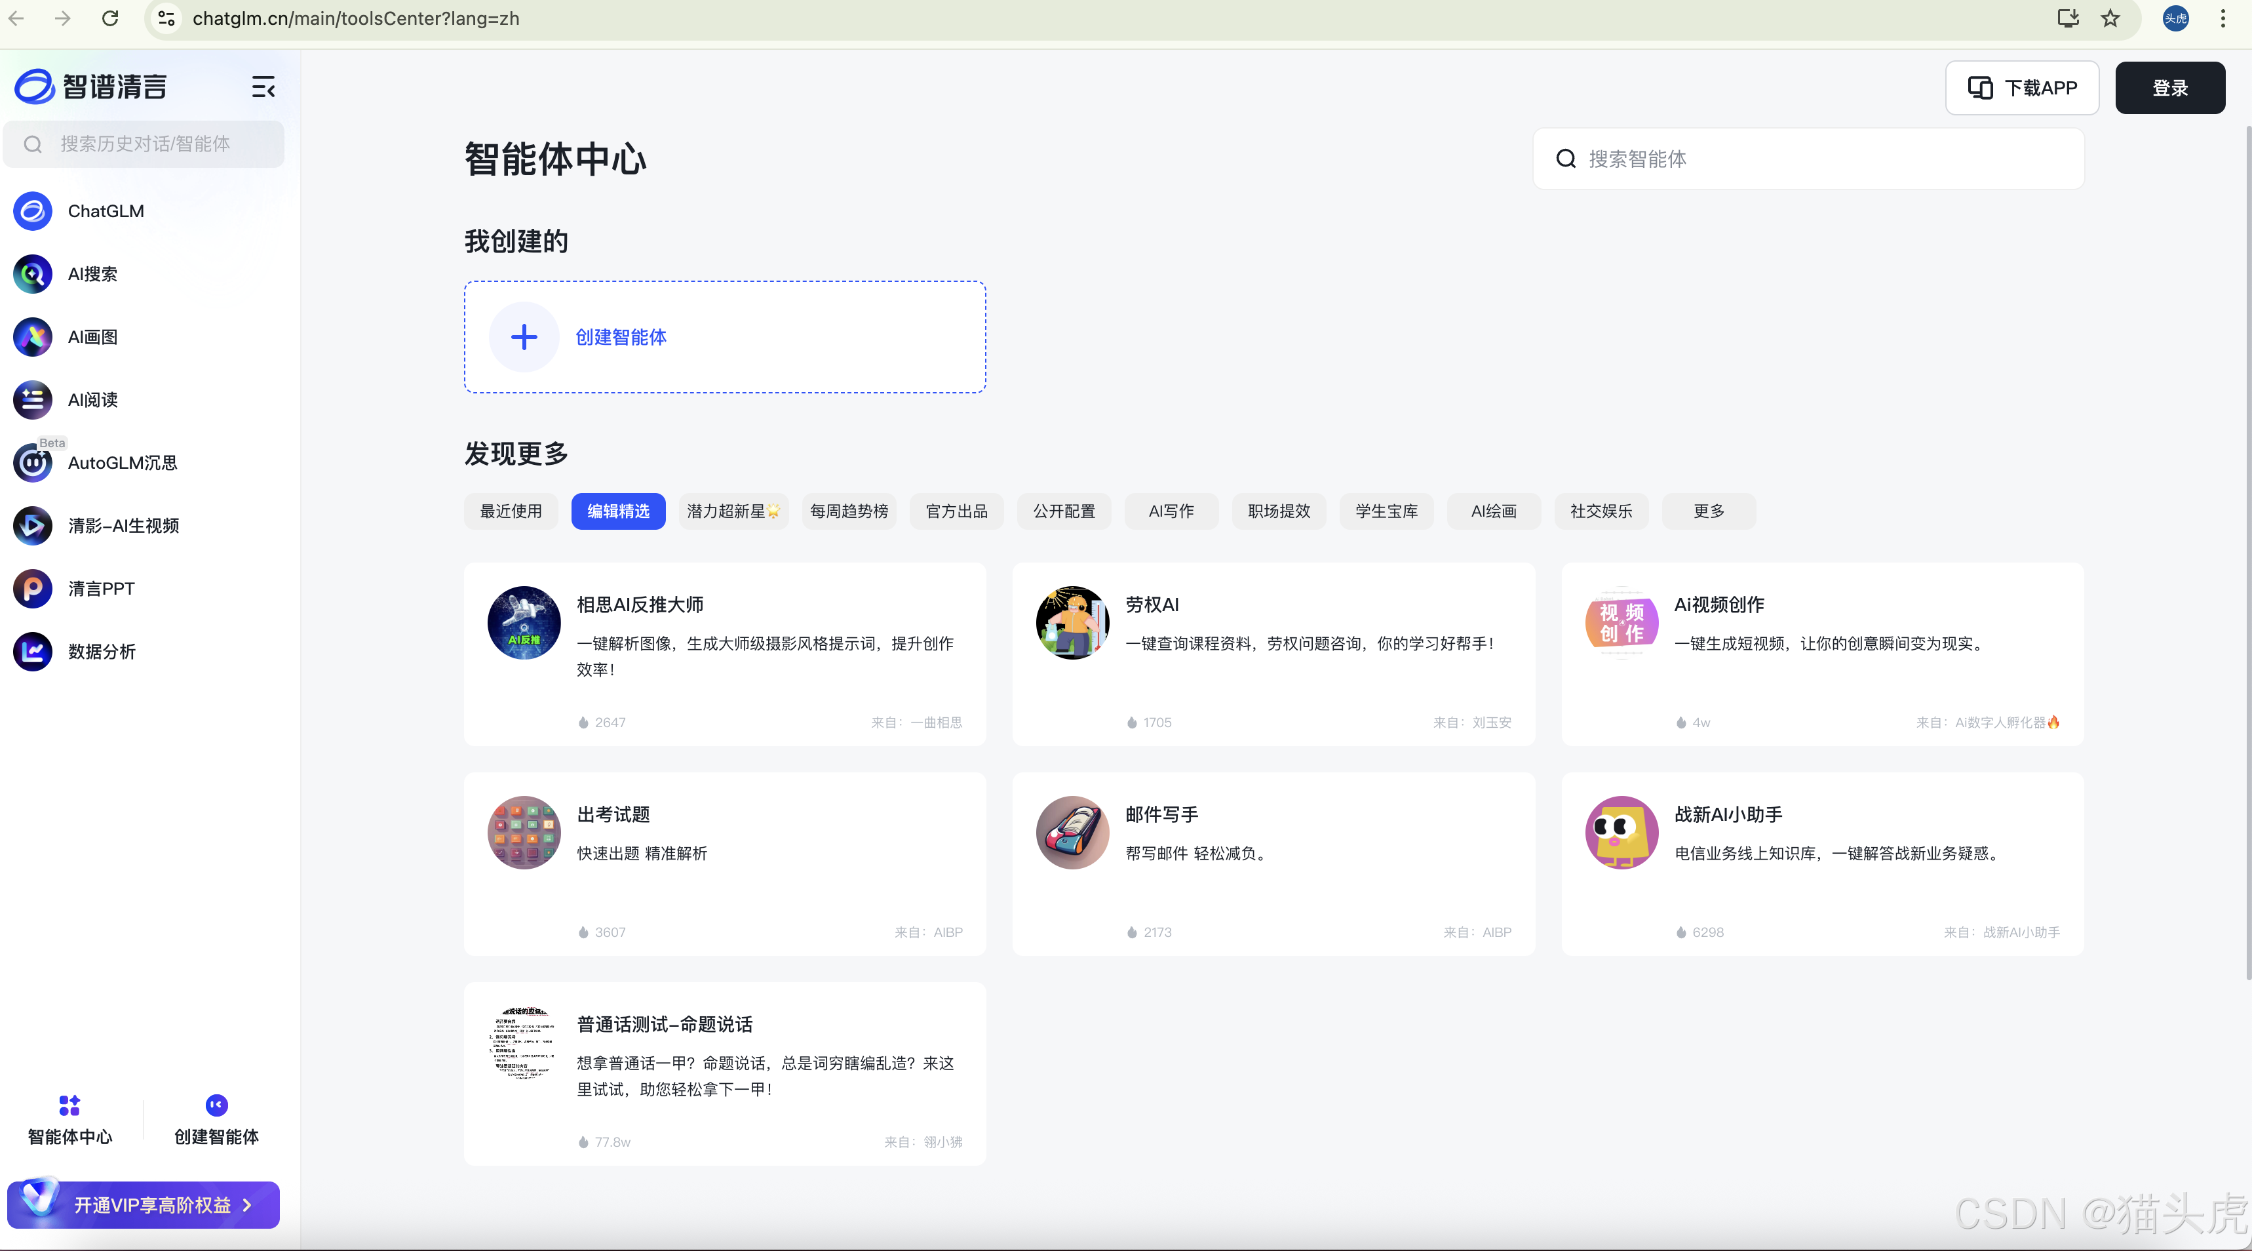Open the 数据分析 chart icon

33,652
